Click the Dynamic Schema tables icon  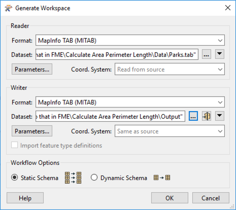click(162, 178)
